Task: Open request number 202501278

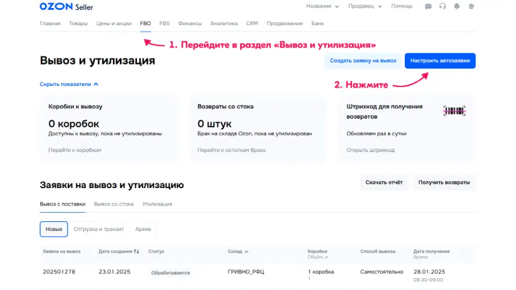Action: 59,272
